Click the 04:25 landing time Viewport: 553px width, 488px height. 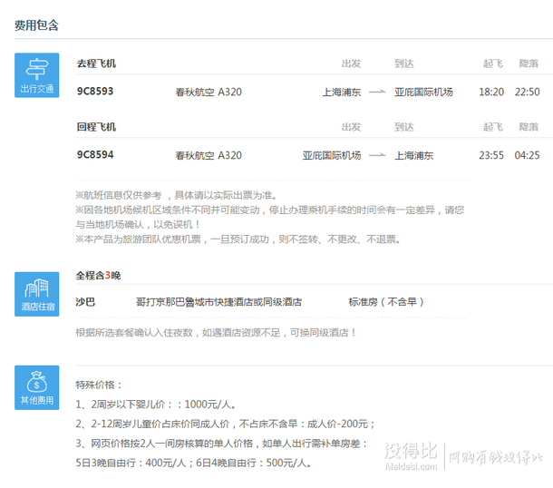tap(528, 156)
